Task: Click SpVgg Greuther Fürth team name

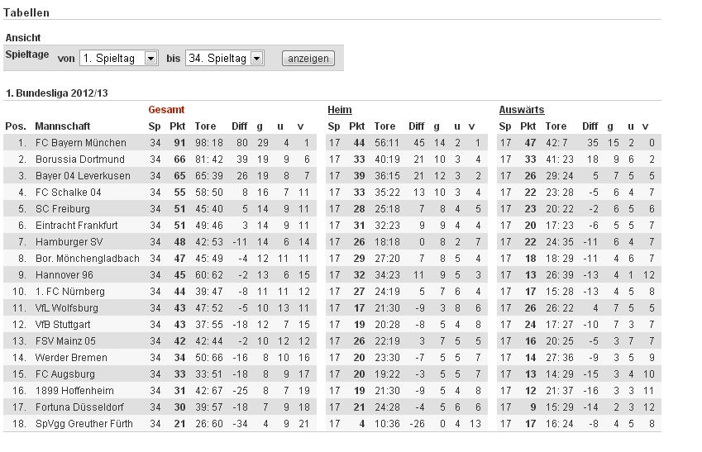Action: (84, 424)
